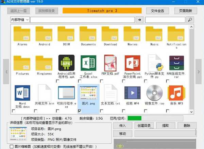The width and height of the screenshot is (204, 149).
Task: Click the right page arrow expander
Action: click(x=198, y=72)
